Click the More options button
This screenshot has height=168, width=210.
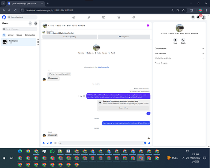click(124, 37)
